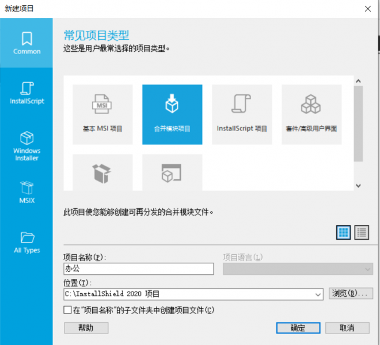The image size is (380, 345).
Task: Choose the InstallScript 项目 tile
Action: click(x=242, y=114)
